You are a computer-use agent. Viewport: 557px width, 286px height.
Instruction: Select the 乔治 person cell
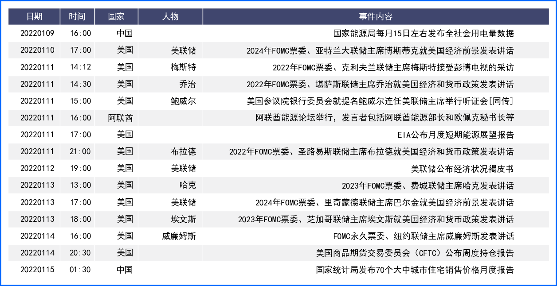coord(188,84)
